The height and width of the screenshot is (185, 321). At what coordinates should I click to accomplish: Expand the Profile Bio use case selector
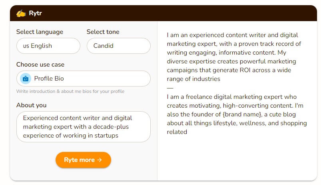point(84,79)
